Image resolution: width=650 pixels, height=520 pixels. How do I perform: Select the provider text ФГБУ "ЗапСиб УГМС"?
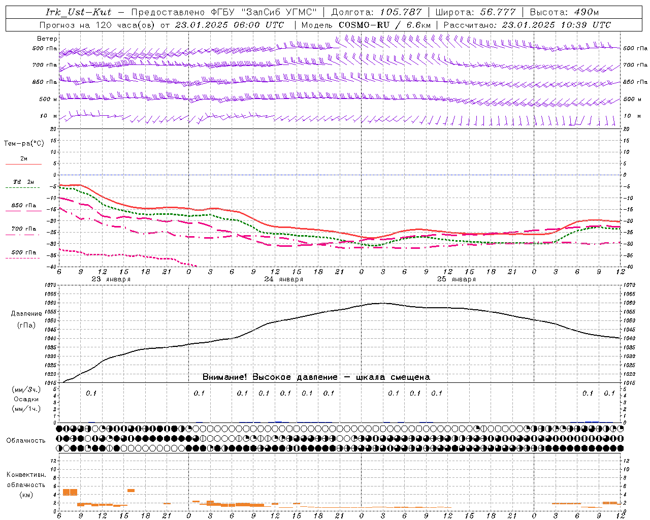click(x=264, y=12)
